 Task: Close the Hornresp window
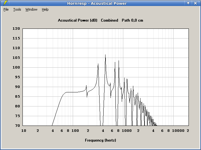pos(195,3)
